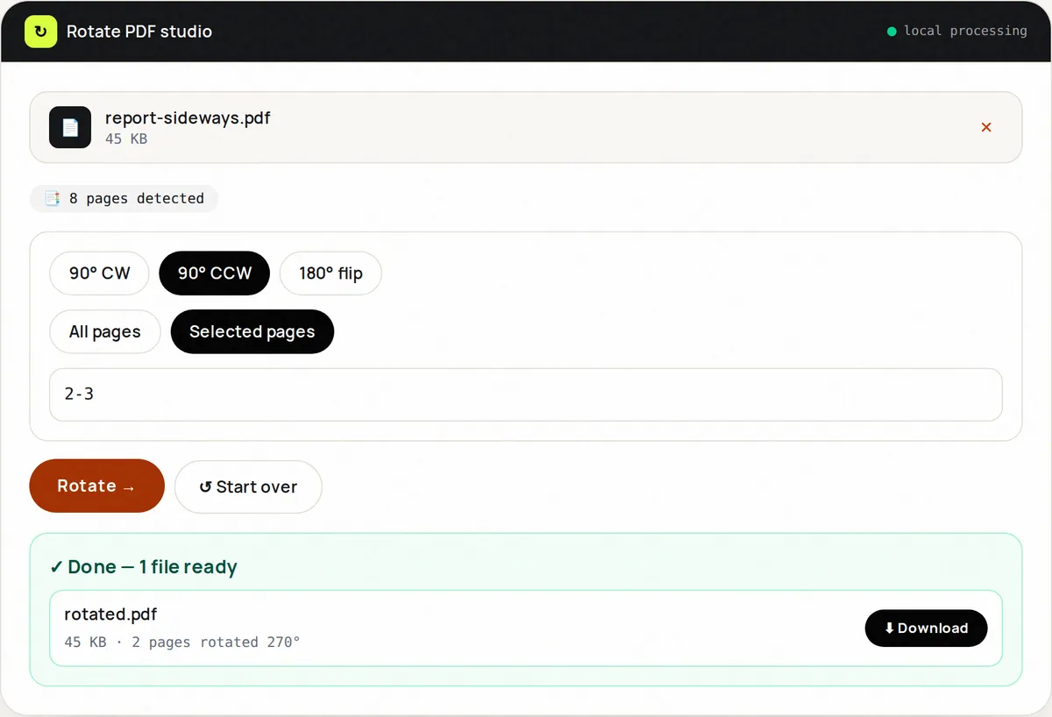Click the Rotate button
The width and height of the screenshot is (1052, 717).
tap(97, 486)
